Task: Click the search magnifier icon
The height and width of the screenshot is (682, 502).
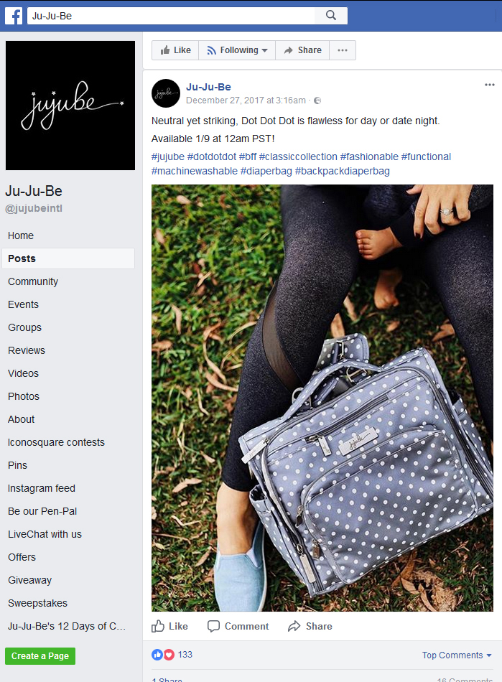Action: pyautogui.click(x=331, y=16)
